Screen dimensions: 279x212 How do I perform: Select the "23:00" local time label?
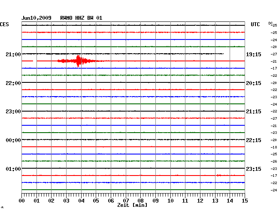click(13, 112)
